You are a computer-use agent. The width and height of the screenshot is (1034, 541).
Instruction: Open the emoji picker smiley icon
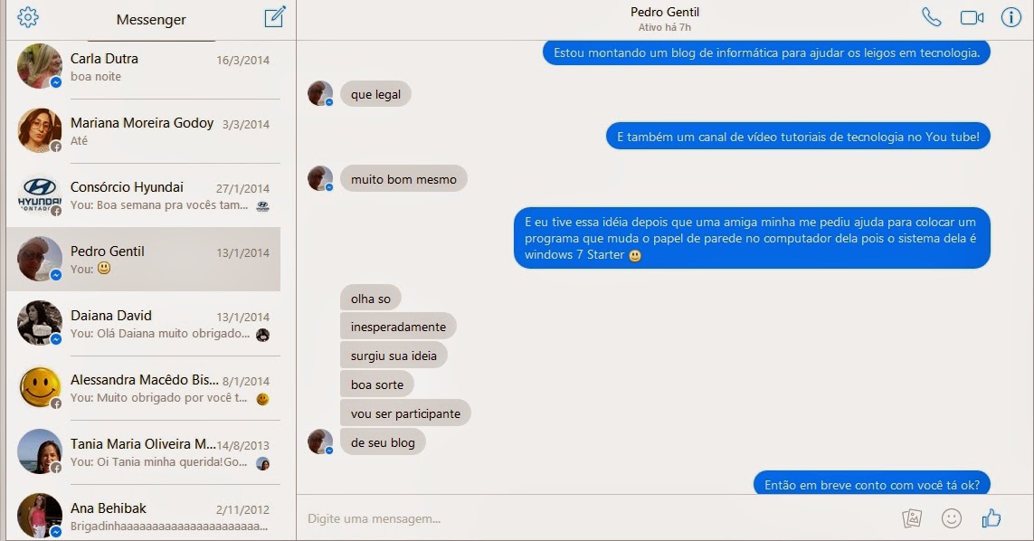pyautogui.click(x=951, y=518)
